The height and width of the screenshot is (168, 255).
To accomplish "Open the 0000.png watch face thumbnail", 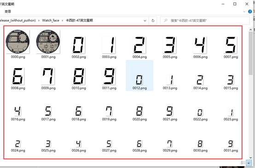I will tap(18, 41).
